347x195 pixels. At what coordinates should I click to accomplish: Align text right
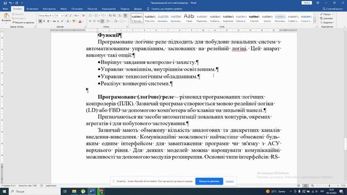click(98, 21)
